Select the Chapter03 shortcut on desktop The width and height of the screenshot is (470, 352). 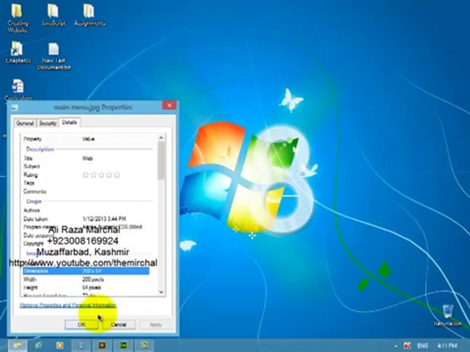pos(18,52)
